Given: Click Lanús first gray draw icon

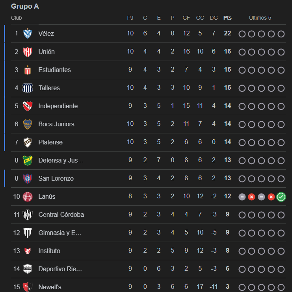Looking at the screenshot, I should (x=242, y=197).
